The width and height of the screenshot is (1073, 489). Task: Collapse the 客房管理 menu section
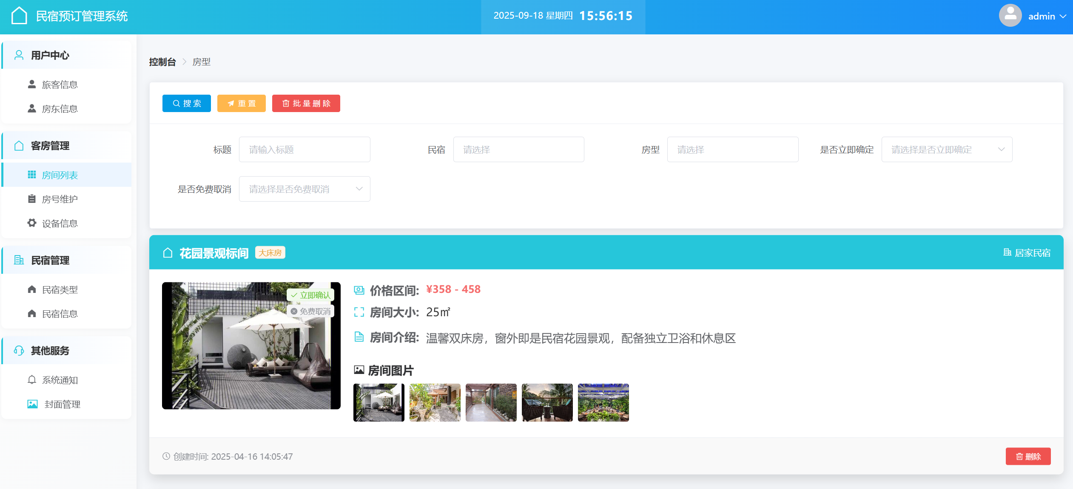point(67,146)
